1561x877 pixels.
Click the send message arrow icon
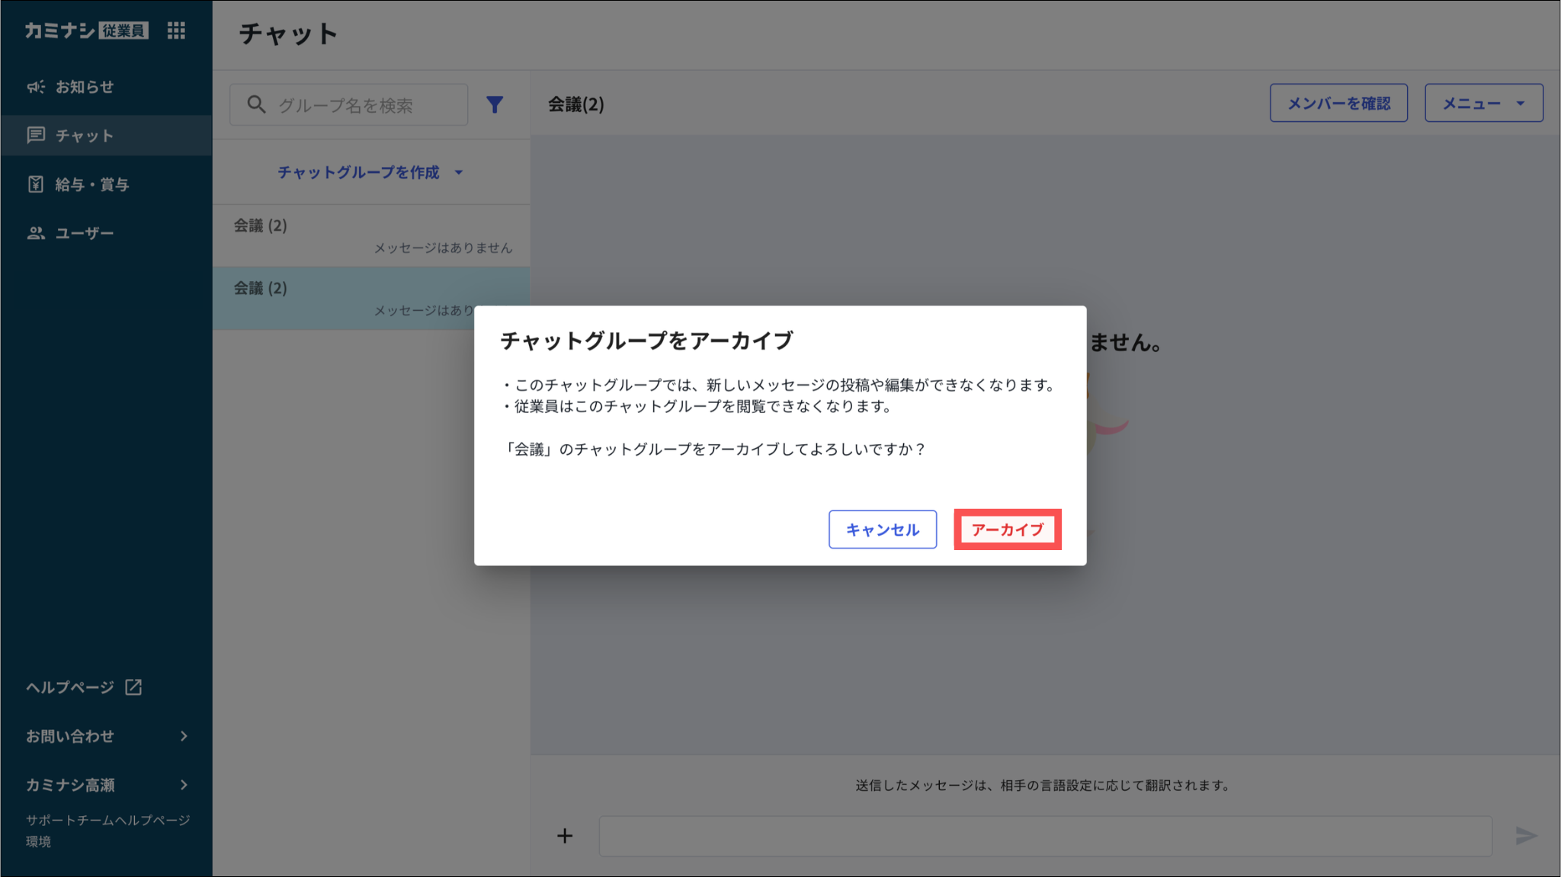tap(1525, 836)
